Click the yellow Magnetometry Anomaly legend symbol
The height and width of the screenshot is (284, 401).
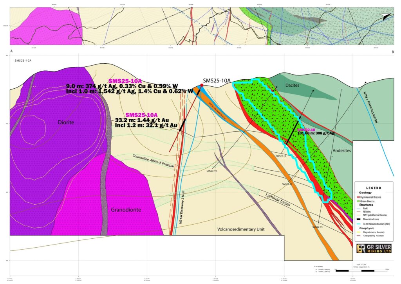[x=358, y=232]
